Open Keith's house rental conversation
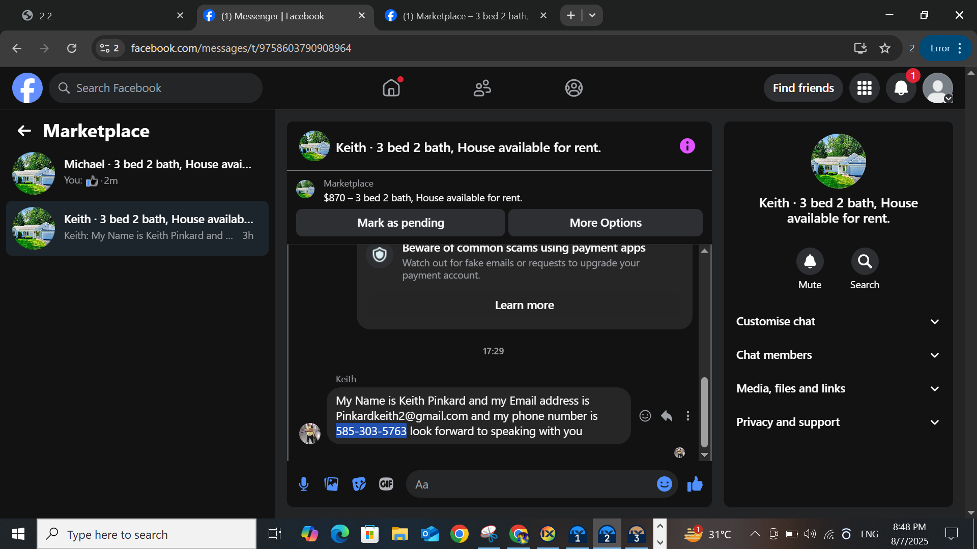The image size is (977, 549). 137,228
